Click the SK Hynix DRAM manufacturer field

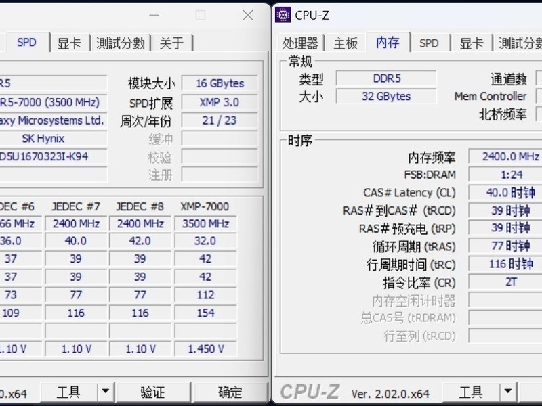(54, 139)
